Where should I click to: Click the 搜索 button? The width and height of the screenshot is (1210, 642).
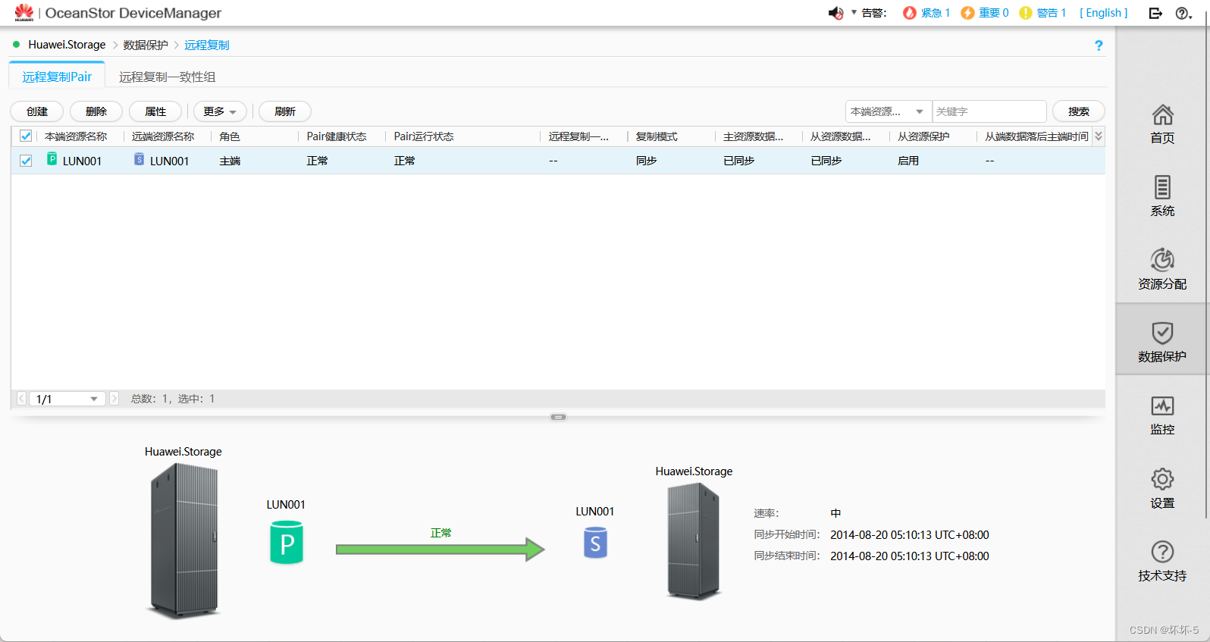(x=1079, y=111)
